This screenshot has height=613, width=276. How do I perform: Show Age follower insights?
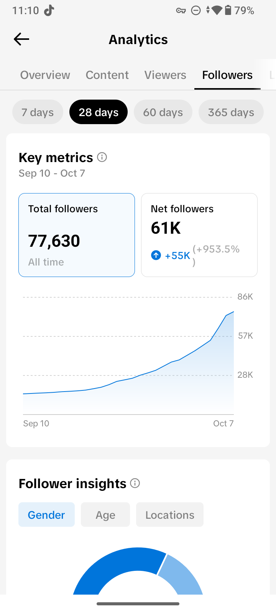(105, 515)
